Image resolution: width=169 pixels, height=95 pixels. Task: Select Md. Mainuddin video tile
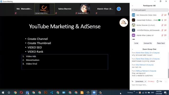pyautogui.click(x=24, y=9)
